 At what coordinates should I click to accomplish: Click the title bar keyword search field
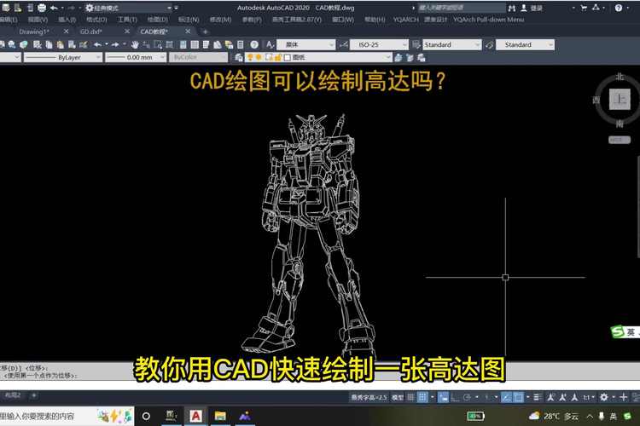461,8
